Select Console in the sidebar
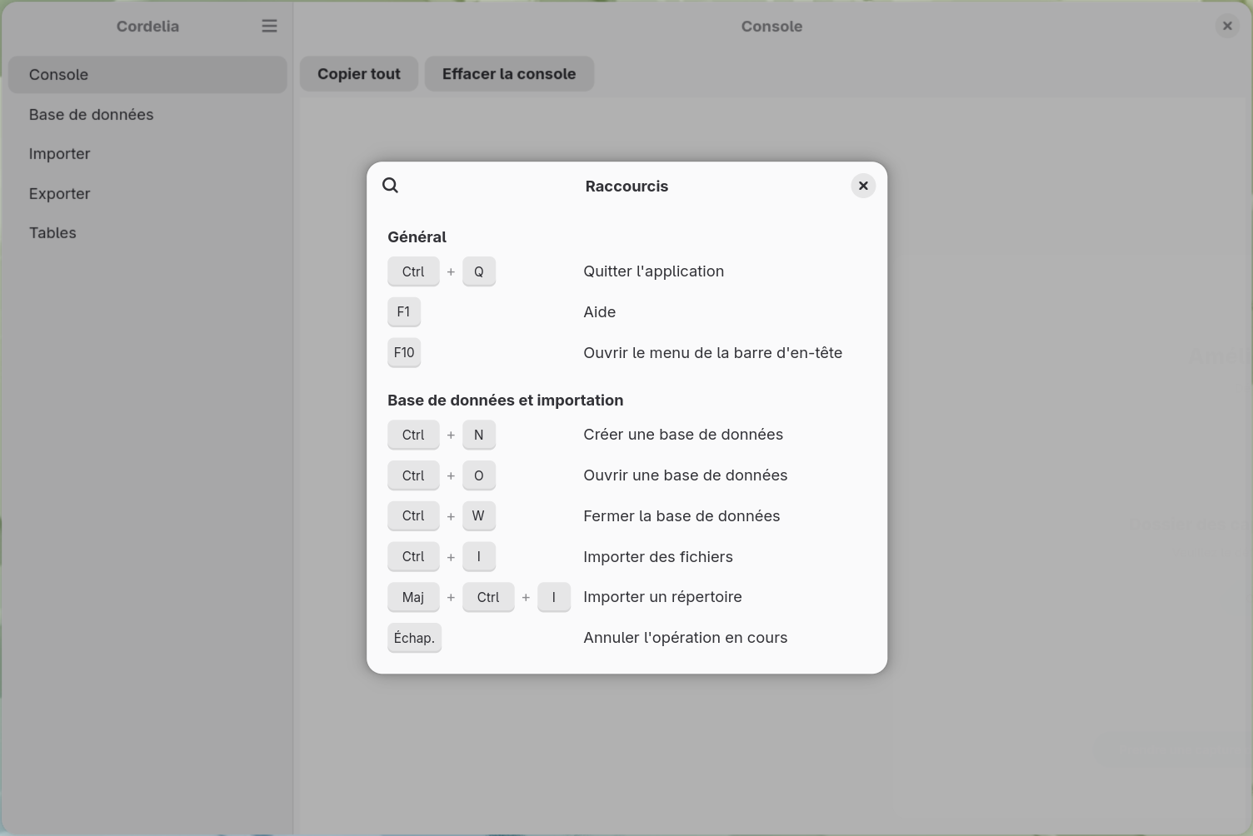Viewport: 1253px width, 836px height. (147, 75)
